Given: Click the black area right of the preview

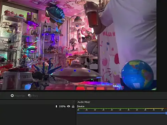Looking at the screenshot, I should click(162, 45).
